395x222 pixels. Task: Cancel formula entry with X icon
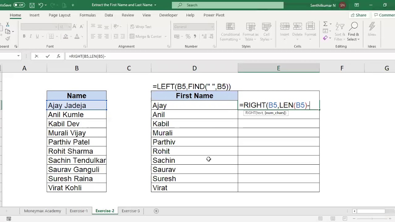(36, 56)
